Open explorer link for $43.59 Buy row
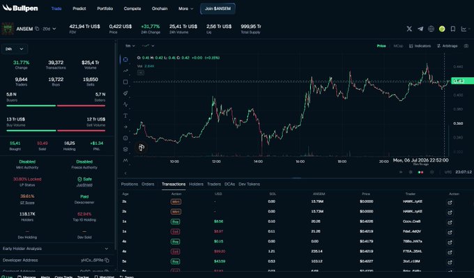Viewport: 474px width, 278px height. tap(450, 262)
